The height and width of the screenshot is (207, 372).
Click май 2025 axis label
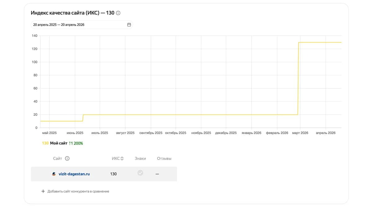tap(49, 133)
